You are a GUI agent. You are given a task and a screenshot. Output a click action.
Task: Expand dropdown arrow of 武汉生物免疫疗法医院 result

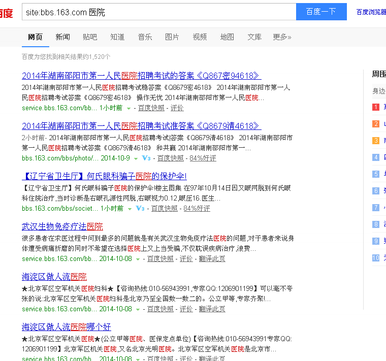click(x=138, y=259)
